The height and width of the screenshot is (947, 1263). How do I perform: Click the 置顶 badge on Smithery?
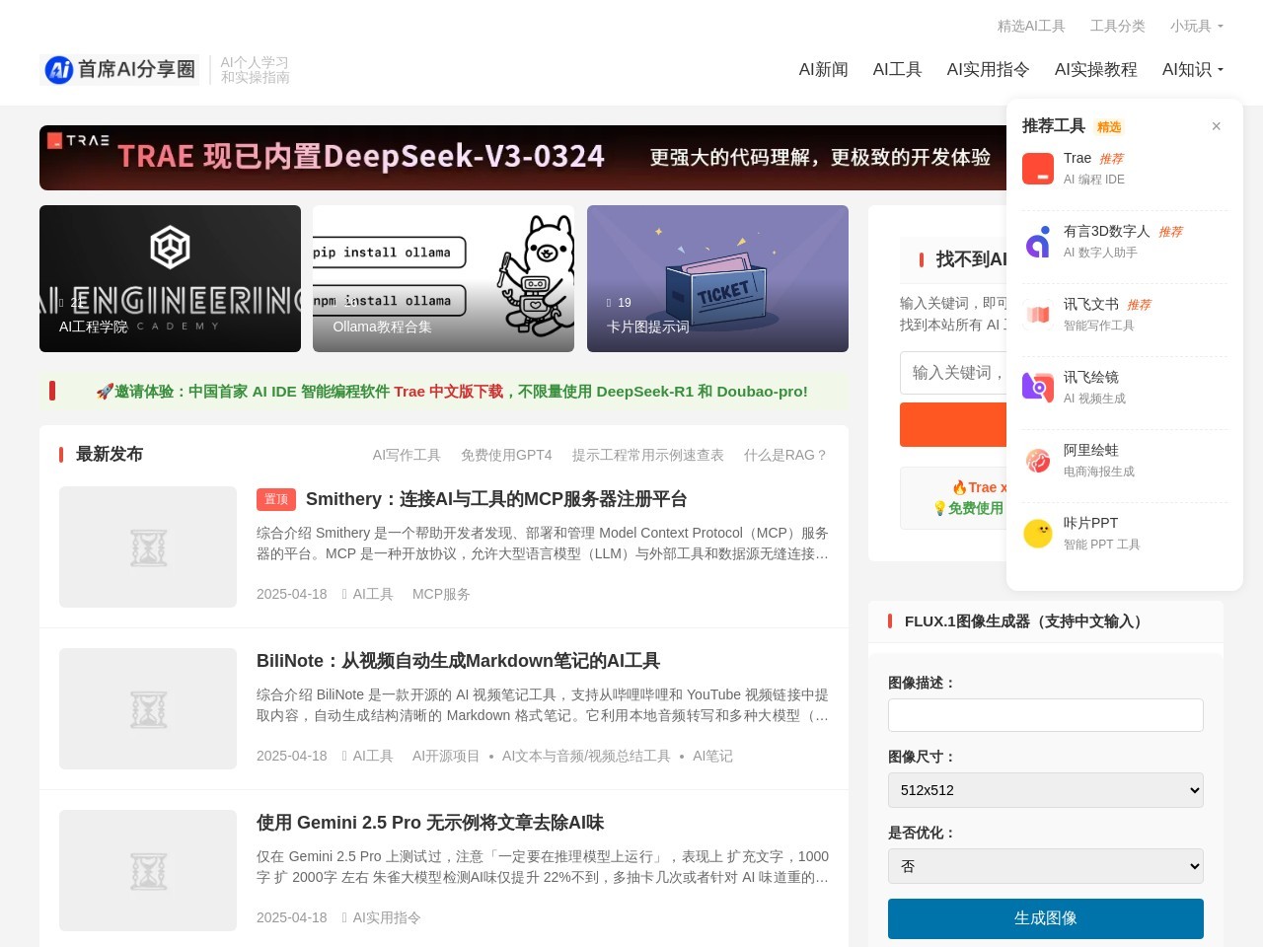click(x=276, y=499)
